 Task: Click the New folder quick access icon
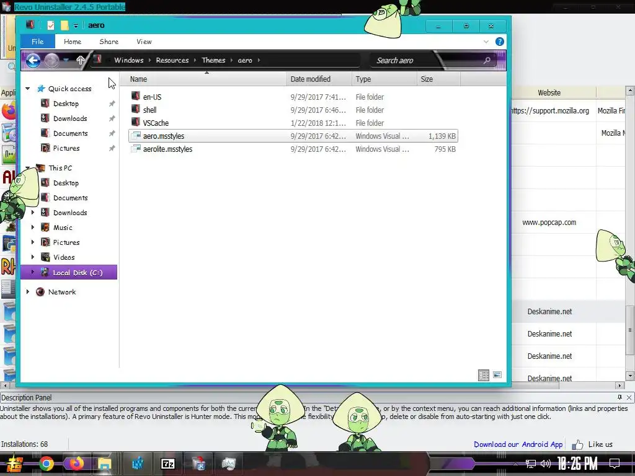(x=64, y=25)
